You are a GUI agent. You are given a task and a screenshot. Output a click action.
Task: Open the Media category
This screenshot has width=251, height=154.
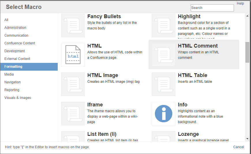[29, 74]
